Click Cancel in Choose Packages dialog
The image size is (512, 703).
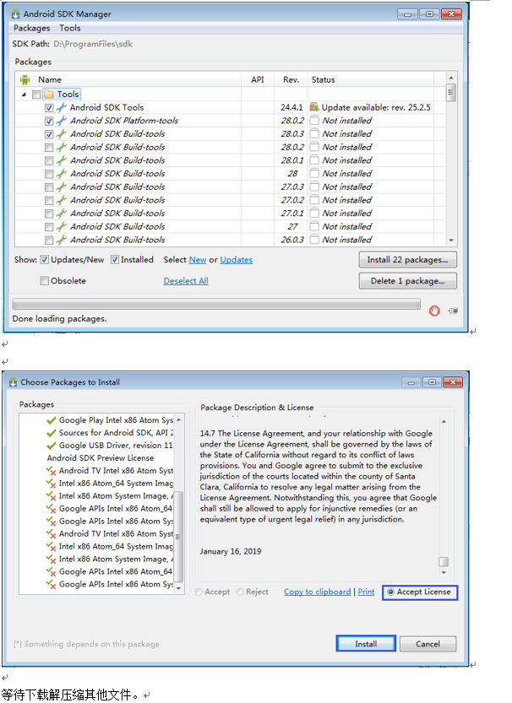[428, 644]
